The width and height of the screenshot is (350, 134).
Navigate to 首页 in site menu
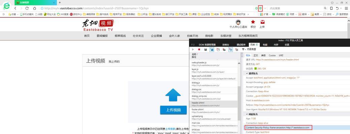coord(87,36)
